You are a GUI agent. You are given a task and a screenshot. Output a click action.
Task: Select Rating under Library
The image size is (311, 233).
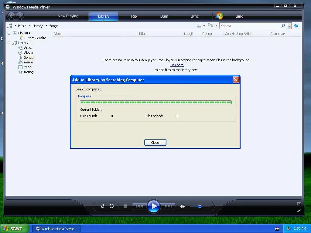pos(29,72)
